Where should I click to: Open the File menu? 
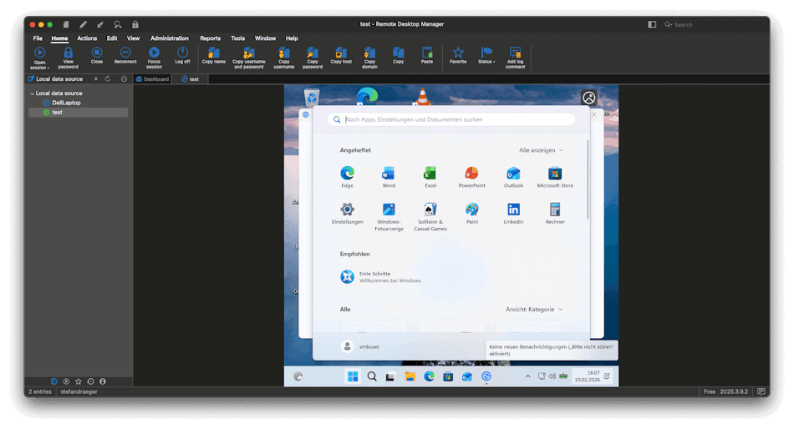[x=38, y=38]
